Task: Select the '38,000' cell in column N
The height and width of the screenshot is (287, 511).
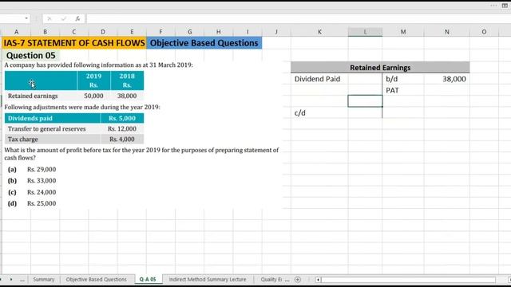Action: [447, 79]
